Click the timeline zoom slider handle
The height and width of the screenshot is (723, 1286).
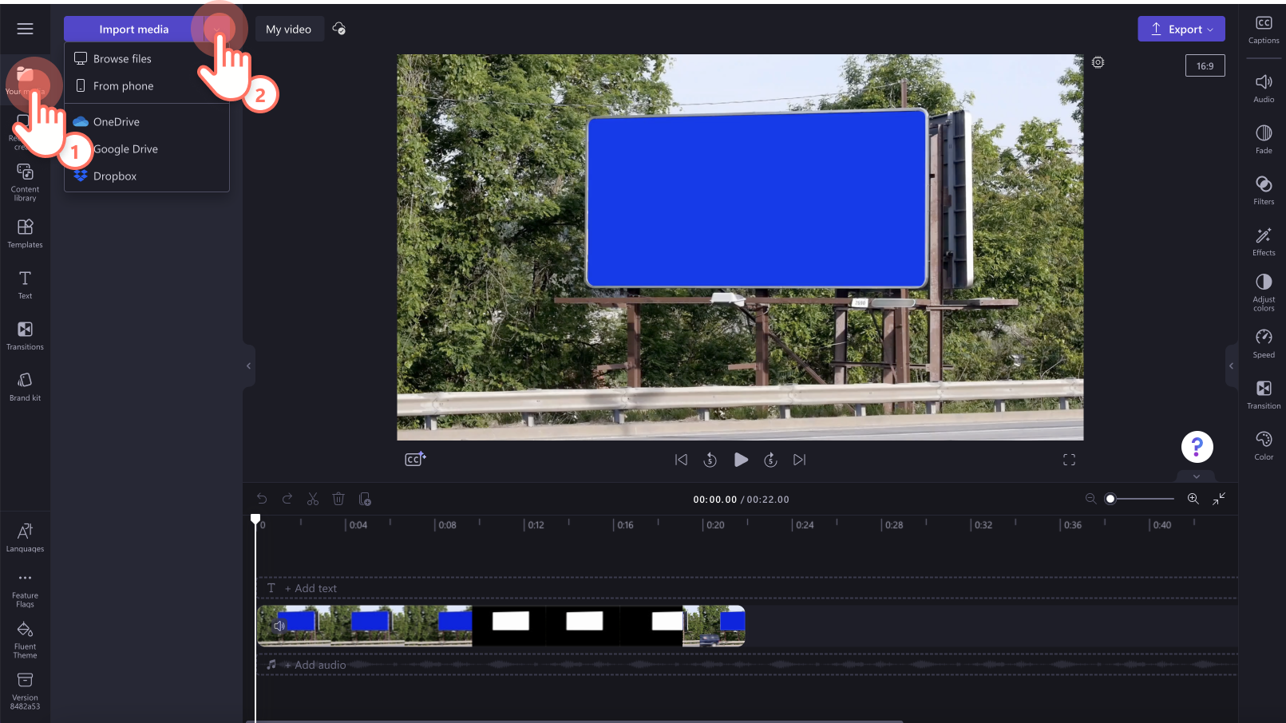pyautogui.click(x=1110, y=499)
